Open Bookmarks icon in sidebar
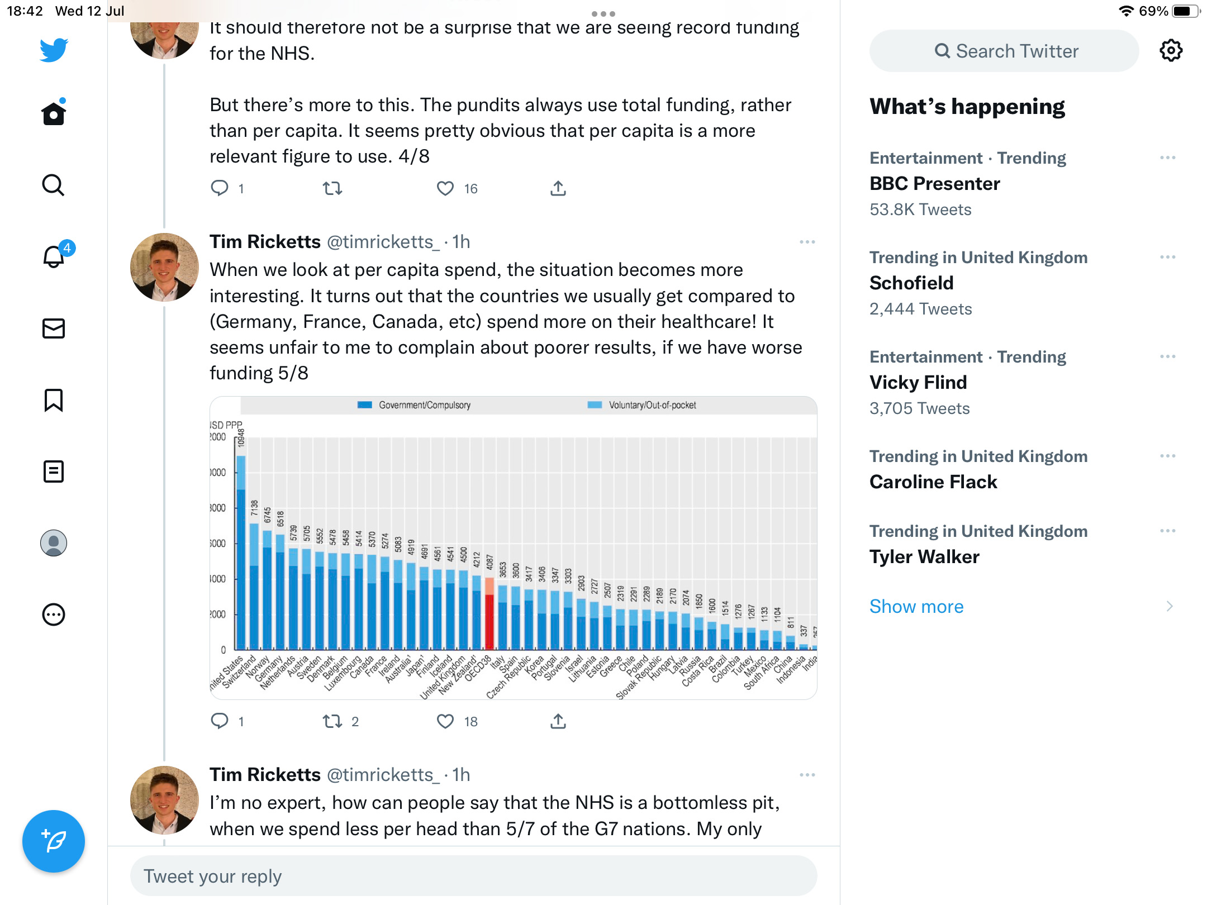The height and width of the screenshot is (905, 1207). [x=54, y=400]
